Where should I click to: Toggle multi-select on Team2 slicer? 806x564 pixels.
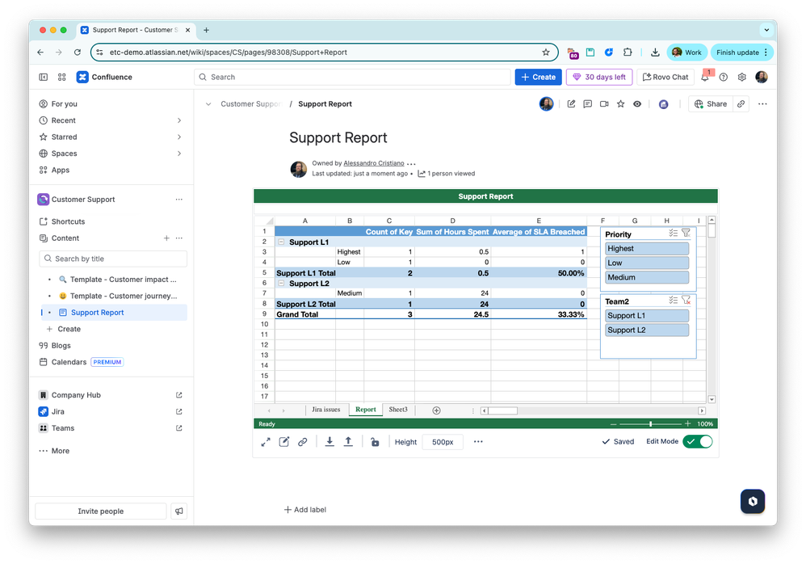[673, 301]
